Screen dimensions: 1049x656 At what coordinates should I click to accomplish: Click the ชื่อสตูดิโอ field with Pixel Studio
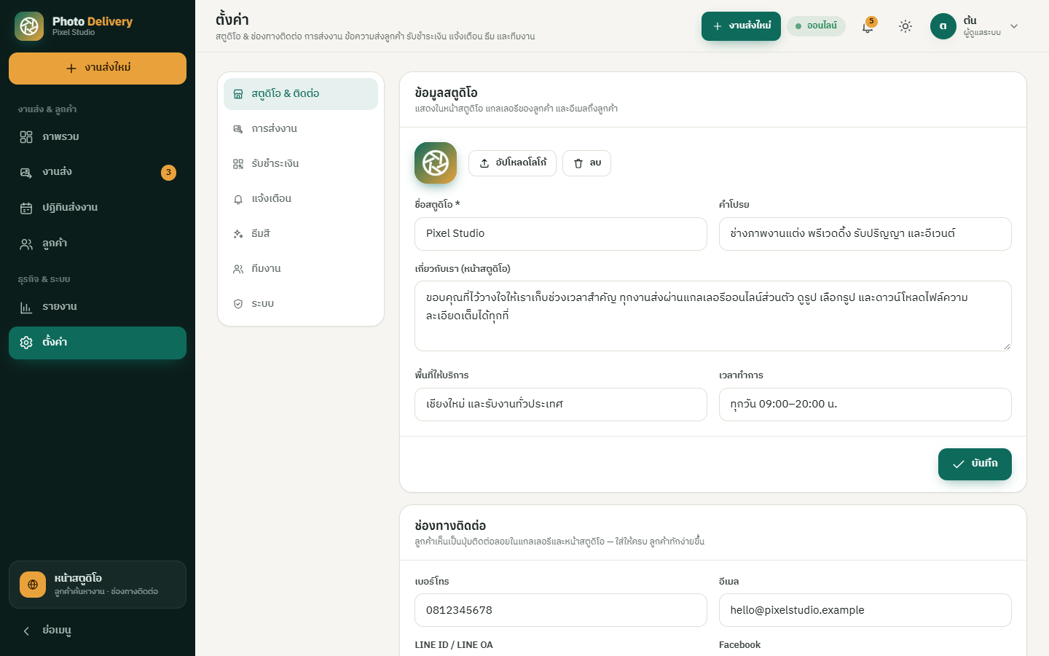click(x=561, y=234)
